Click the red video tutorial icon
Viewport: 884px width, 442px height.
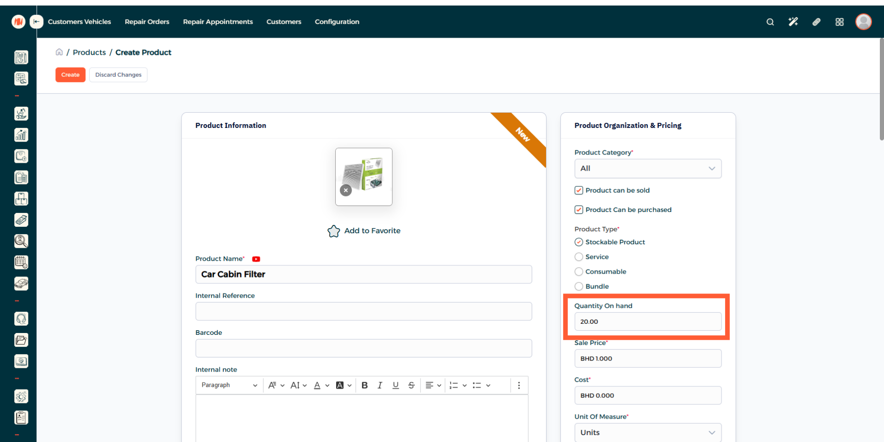256,259
